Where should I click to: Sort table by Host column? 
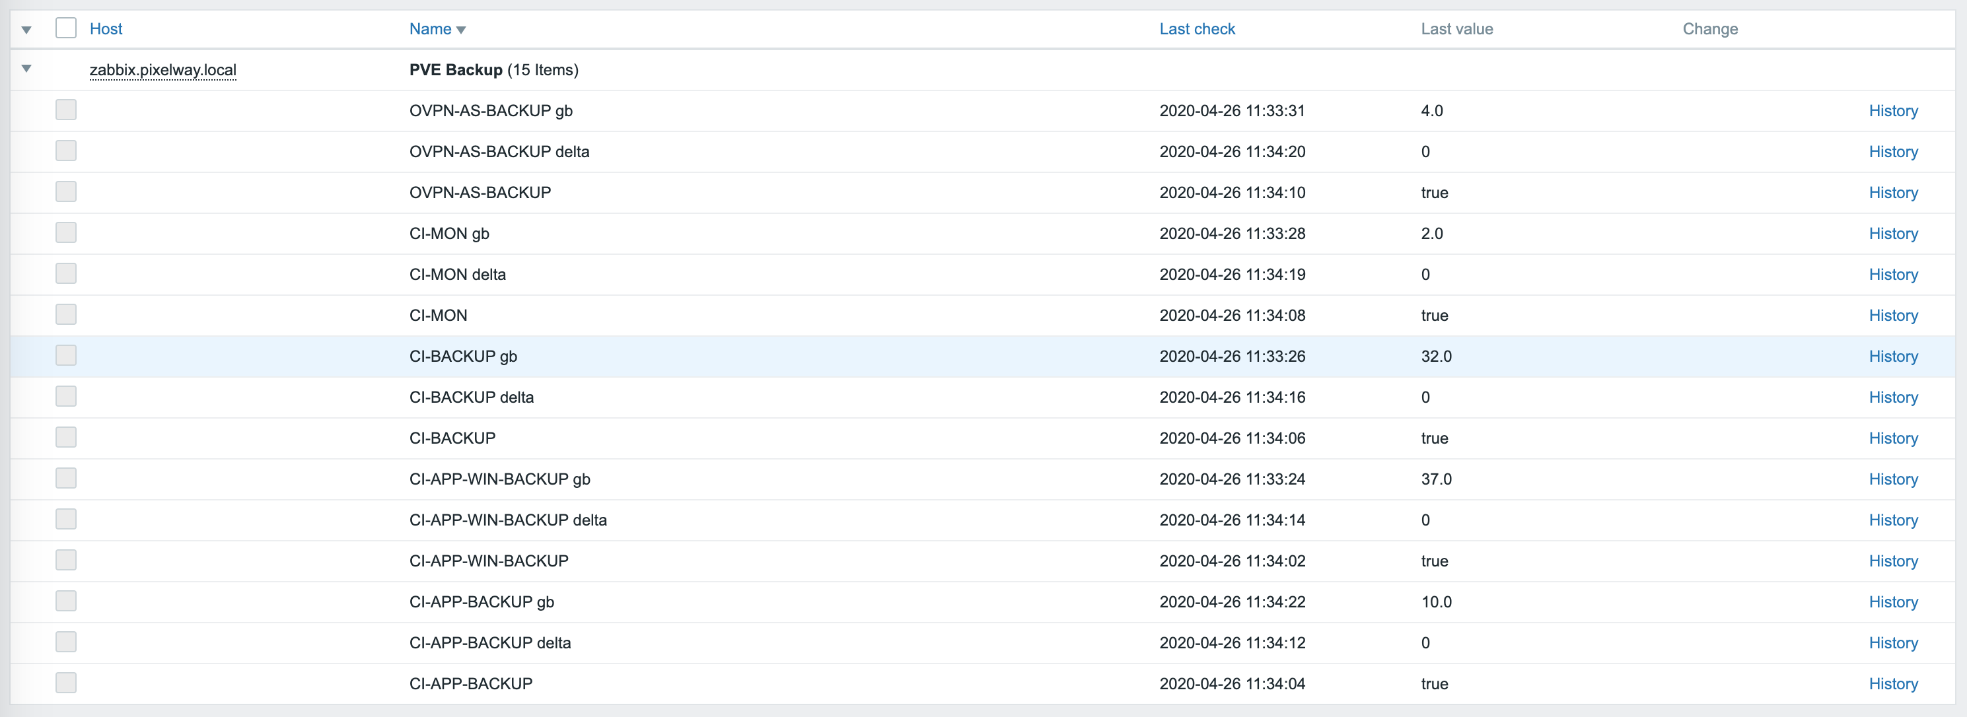coord(106,29)
